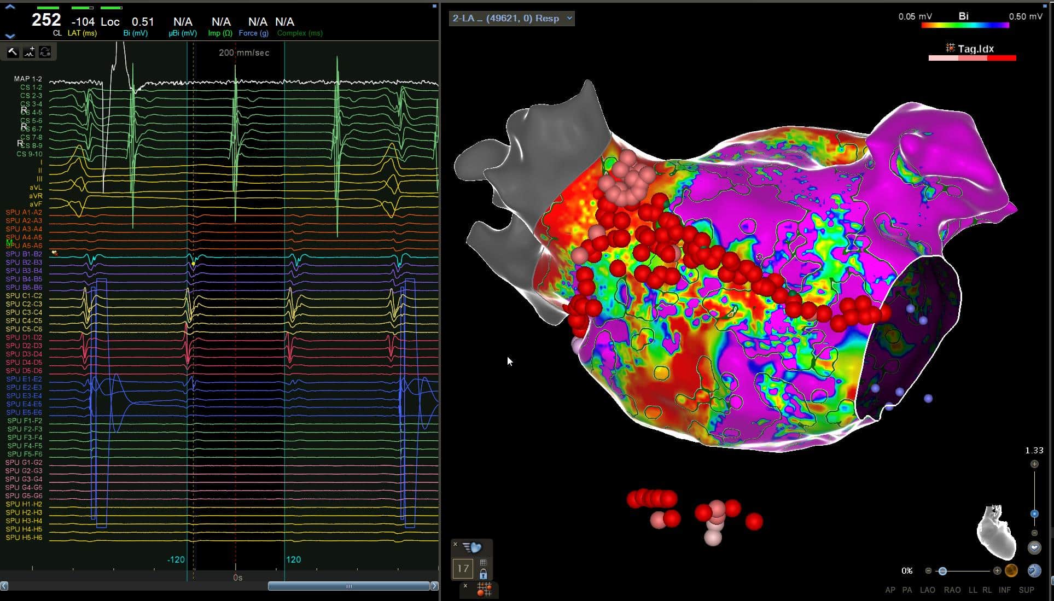Click the white heart view button
The width and height of the screenshot is (1054, 601).
(x=1034, y=547)
